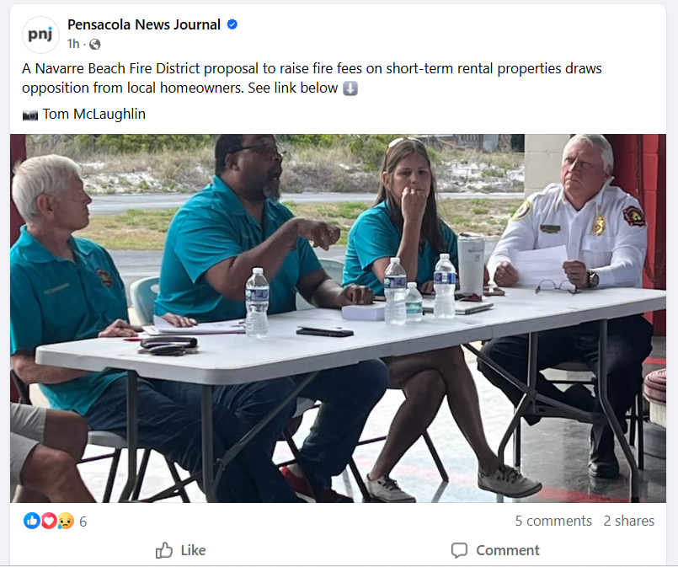Image resolution: width=678 pixels, height=567 pixels.
Task: Open the pnj profile picture
Action: coord(40,35)
